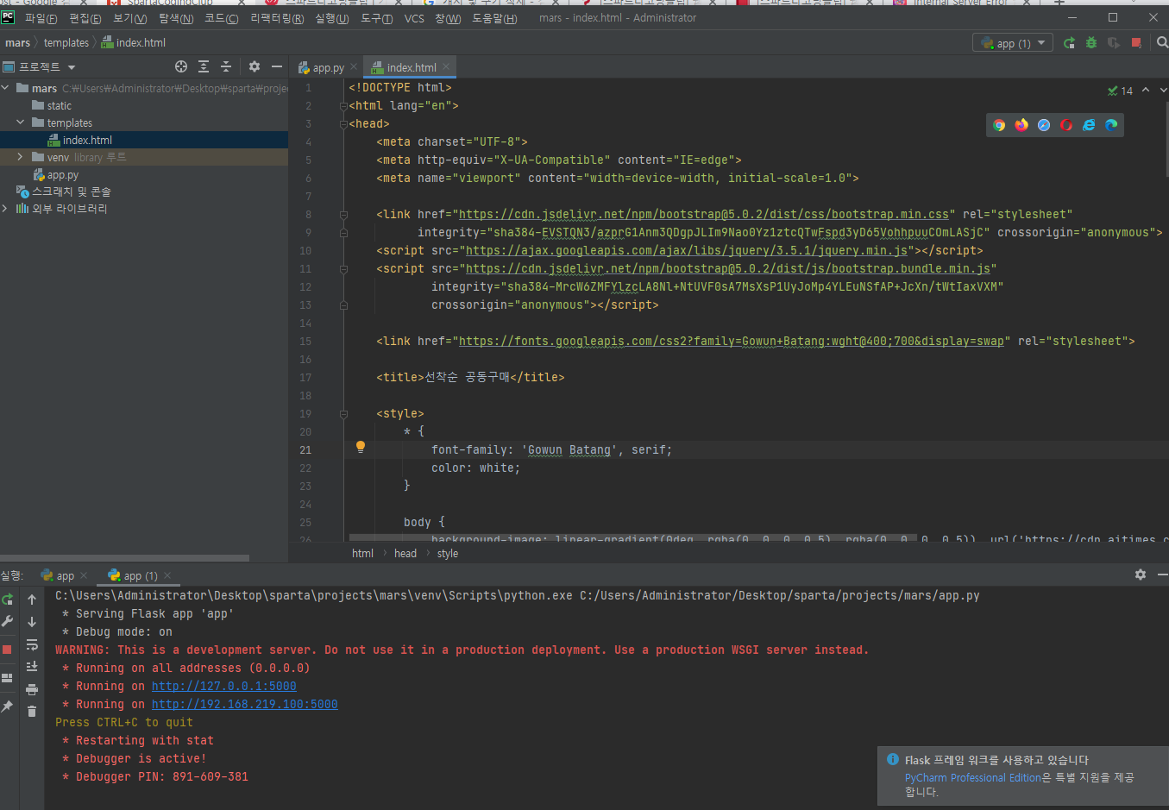Click the 14 inspections indicator

[x=1120, y=91]
